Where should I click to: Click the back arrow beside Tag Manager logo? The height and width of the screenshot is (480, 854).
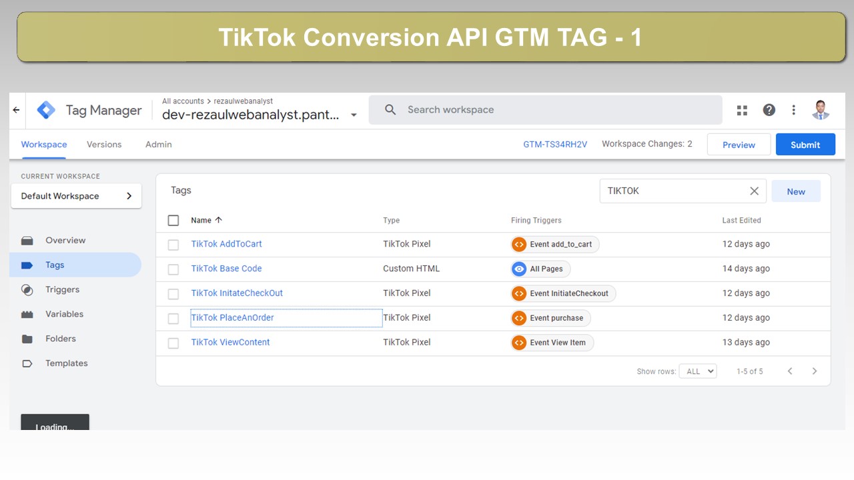[17, 110]
